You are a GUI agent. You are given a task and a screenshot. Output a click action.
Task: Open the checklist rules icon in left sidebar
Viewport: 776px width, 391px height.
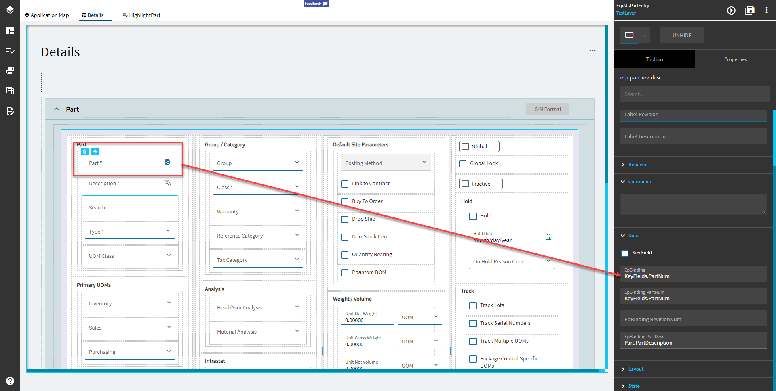pyautogui.click(x=10, y=50)
